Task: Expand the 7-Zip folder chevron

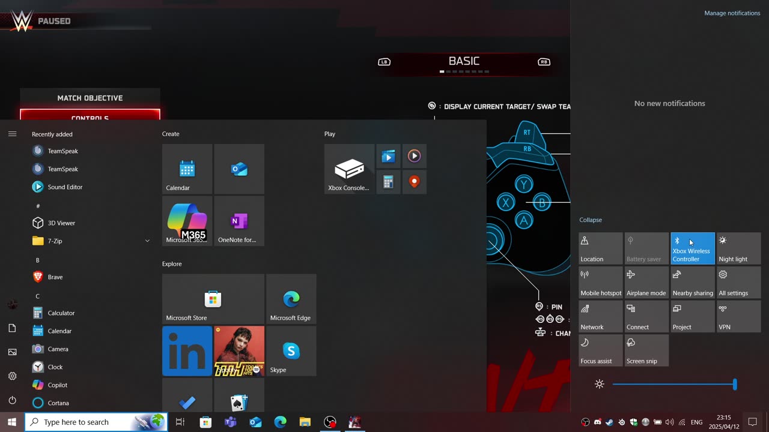Action: (x=147, y=241)
